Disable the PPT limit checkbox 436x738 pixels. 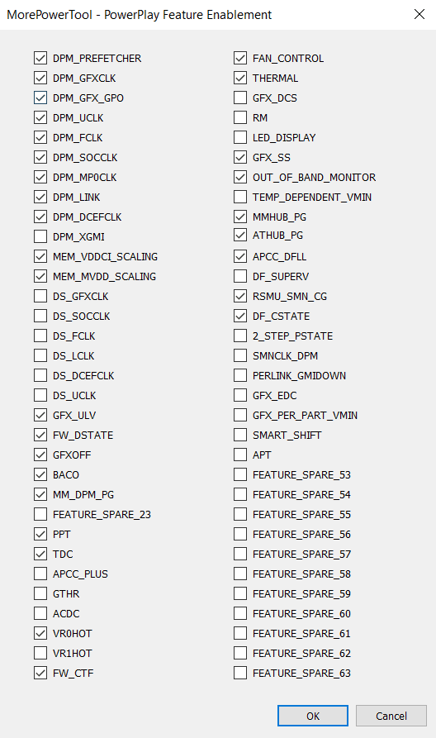[40, 534]
